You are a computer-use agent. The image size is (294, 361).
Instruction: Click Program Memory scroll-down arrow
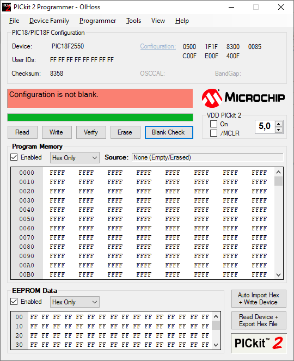(278, 274)
